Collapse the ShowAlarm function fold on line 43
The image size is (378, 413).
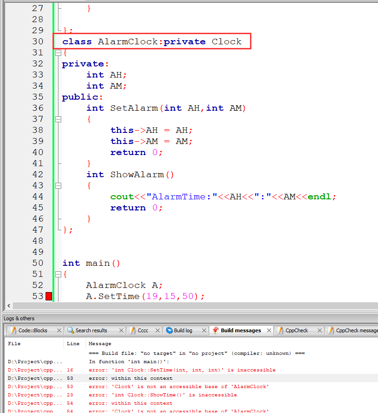point(58,186)
